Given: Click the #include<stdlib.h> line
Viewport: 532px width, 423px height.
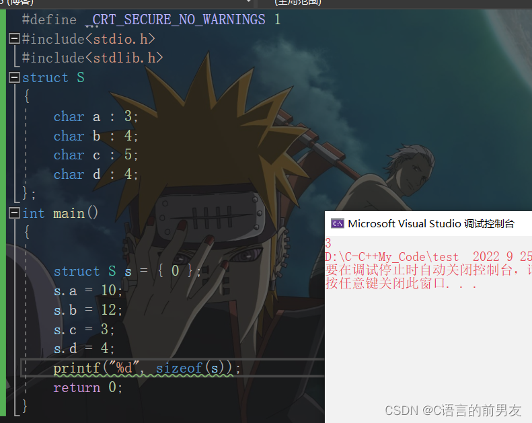Looking at the screenshot, I should (x=92, y=58).
